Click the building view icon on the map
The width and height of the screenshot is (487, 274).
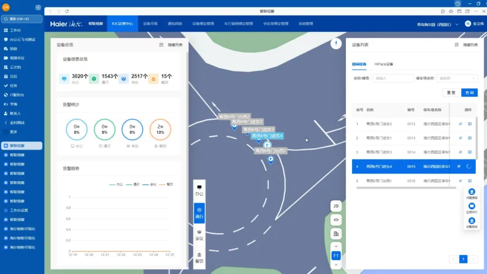[x=336, y=233]
